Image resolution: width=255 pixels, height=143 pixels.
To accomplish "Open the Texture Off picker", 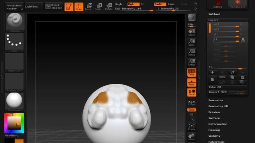I will [x=14, y=82].
